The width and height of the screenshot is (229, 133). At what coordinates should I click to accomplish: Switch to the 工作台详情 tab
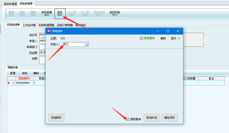click(29, 25)
